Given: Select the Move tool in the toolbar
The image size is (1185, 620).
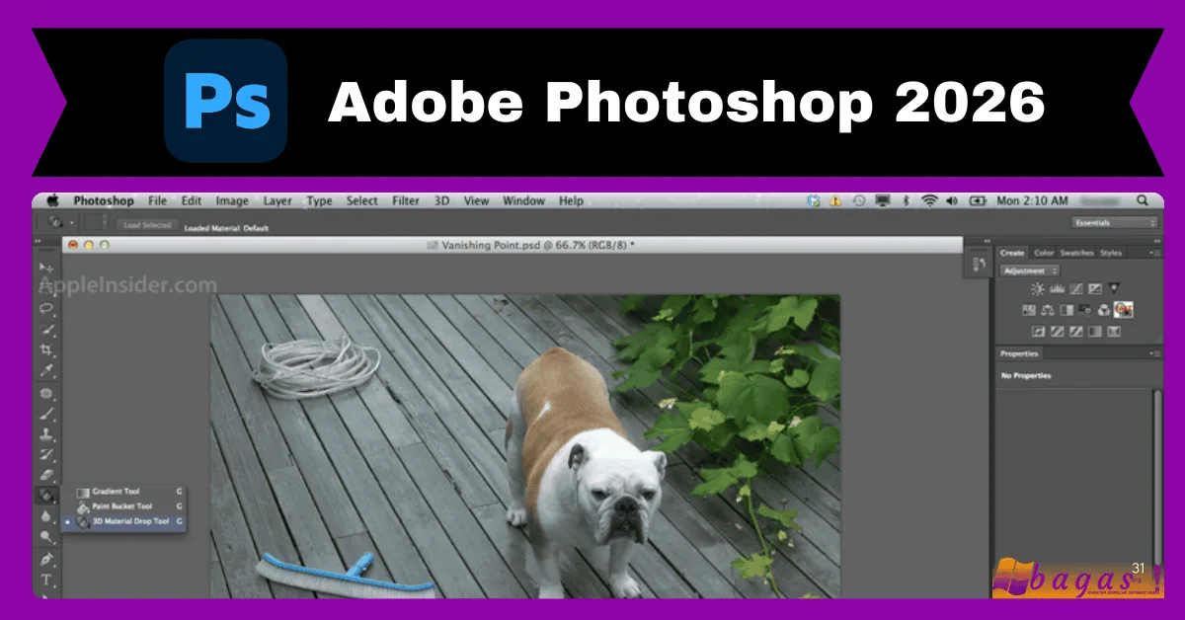Looking at the screenshot, I should (x=45, y=269).
